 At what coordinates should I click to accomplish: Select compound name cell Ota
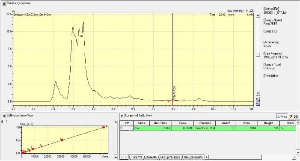pyautogui.click(x=141, y=128)
